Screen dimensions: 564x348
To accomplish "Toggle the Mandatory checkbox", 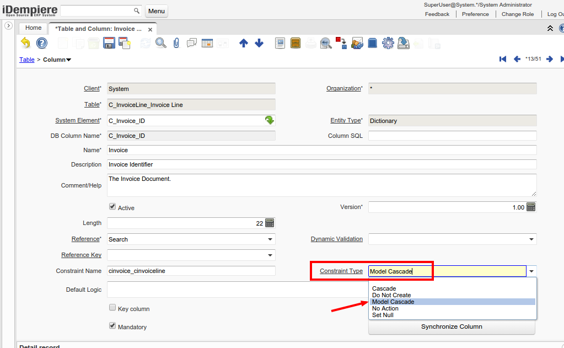I will (x=112, y=326).
